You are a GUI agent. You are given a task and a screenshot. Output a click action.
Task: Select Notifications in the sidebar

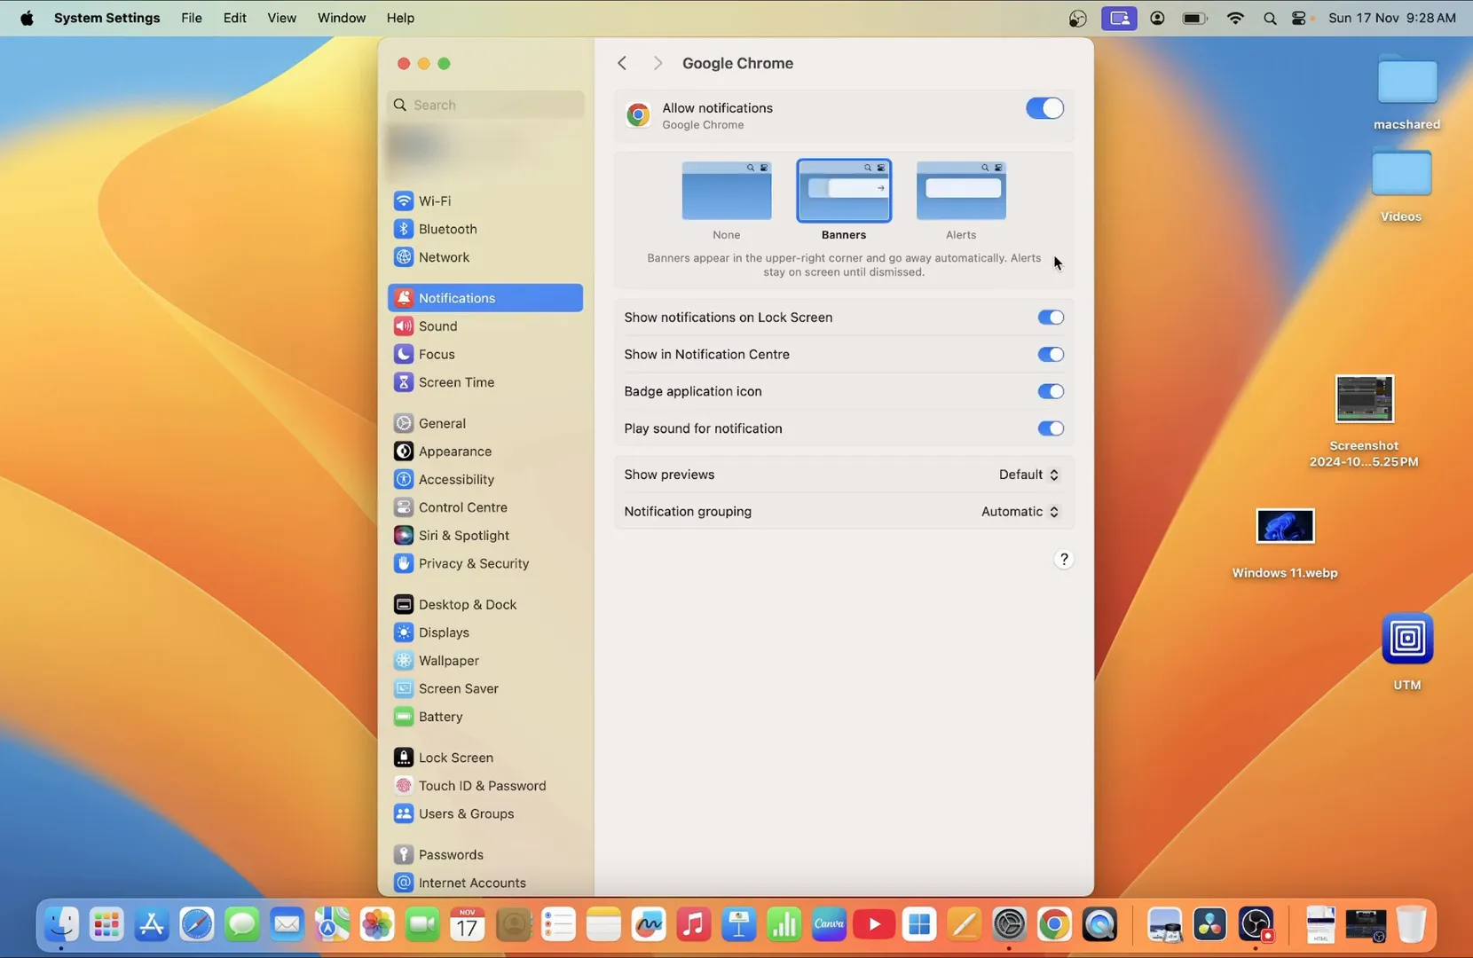pos(484,298)
